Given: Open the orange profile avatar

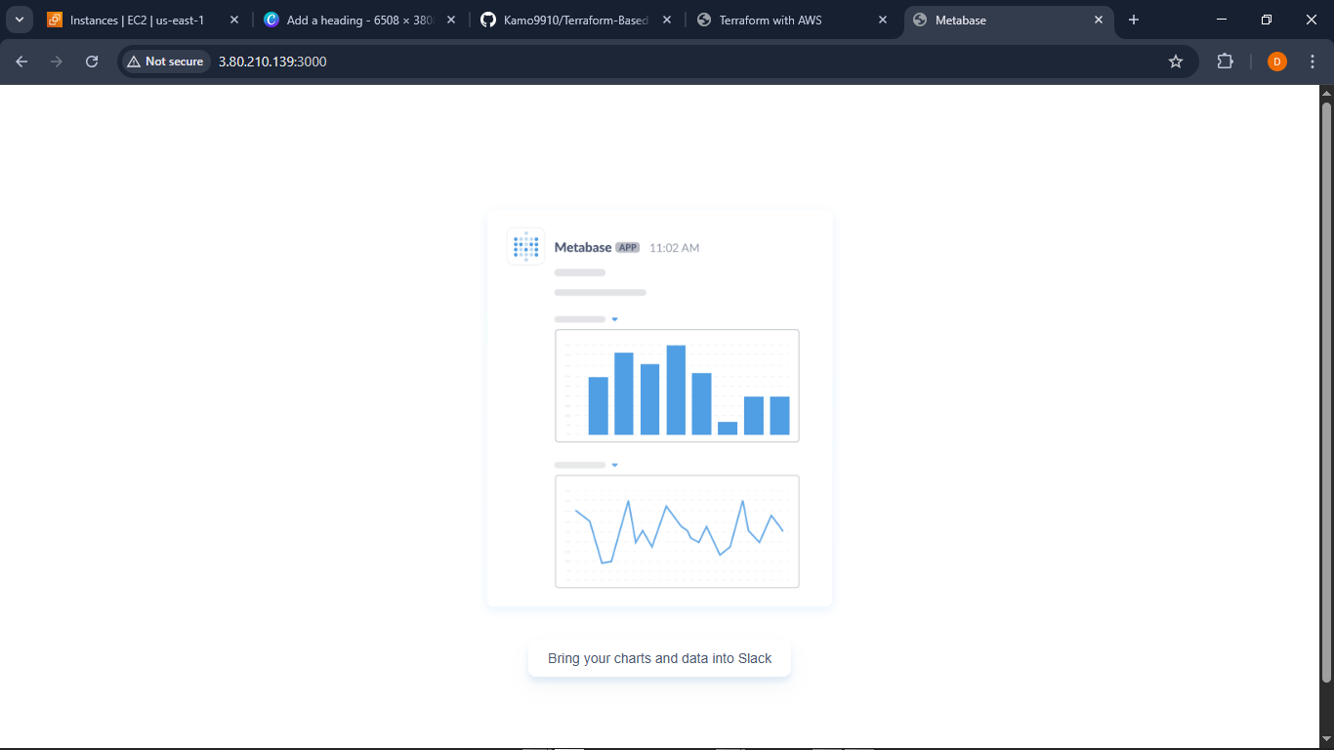Looking at the screenshot, I should tap(1277, 62).
